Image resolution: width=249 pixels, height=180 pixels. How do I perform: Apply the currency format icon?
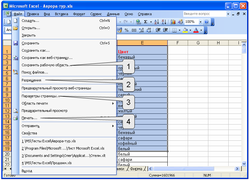[119, 30]
